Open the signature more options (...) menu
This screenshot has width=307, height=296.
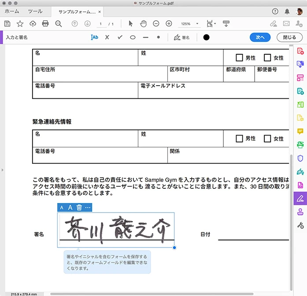(x=88, y=207)
